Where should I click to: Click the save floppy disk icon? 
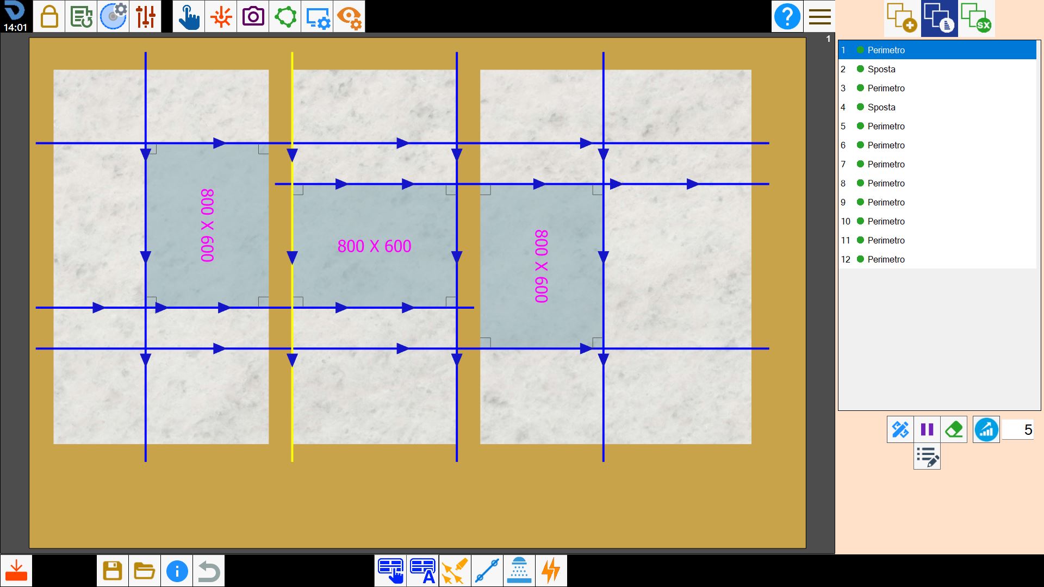[x=113, y=571]
